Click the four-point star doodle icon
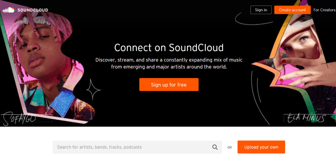 point(94,90)
